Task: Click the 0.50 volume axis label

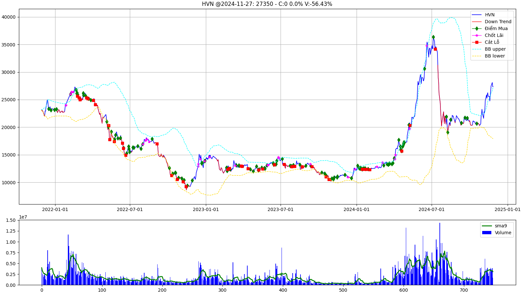Action: 11,263
